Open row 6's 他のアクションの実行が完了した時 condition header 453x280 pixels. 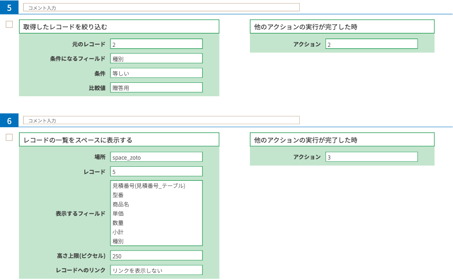click(342, 139)
